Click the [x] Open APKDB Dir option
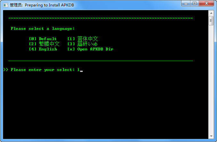217x142 pixels. tap(90, 49)
